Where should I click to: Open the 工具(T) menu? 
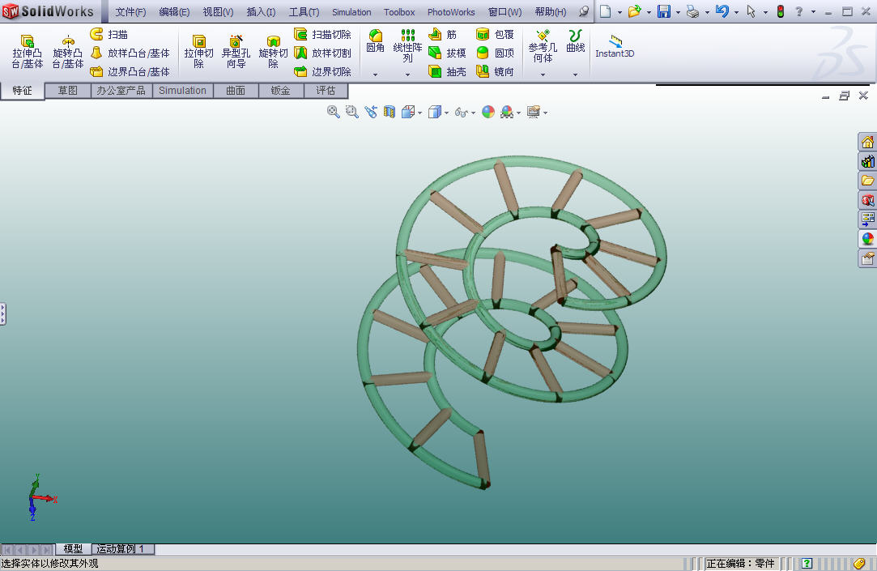click(x=304, y=12)
